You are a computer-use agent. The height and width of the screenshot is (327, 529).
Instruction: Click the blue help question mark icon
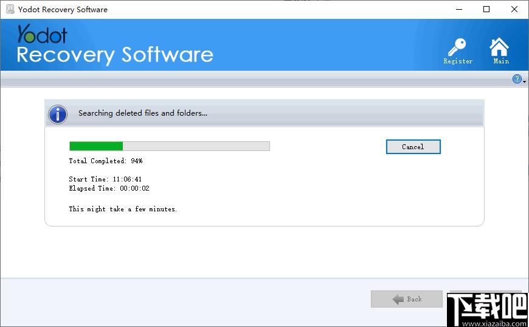(517, 79)
